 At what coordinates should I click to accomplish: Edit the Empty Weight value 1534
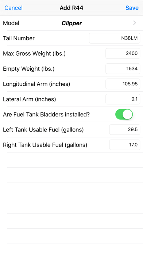tap(123, 69)
